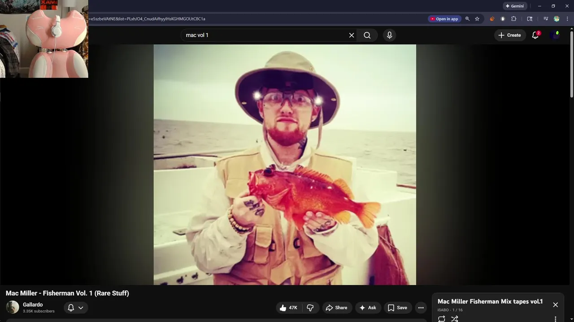This screenshot has width=574, height=322.
Task: Dislike the video
Action: [310, 308]
